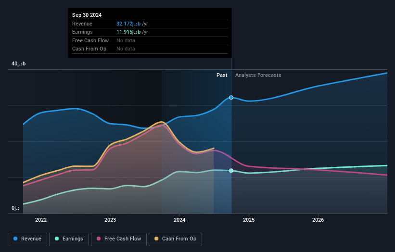Click the pink Free Cash Flow legend dot
Viewport: 395px width, 252px height.
pos(99,239)
